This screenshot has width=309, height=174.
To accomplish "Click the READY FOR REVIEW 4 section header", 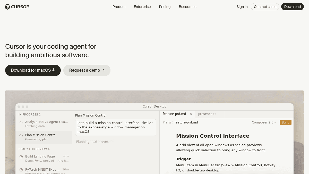I will [34, 149].
